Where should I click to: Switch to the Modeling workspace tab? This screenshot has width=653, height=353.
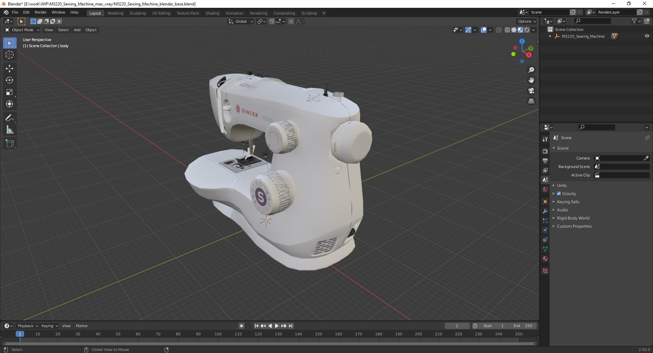115,13
